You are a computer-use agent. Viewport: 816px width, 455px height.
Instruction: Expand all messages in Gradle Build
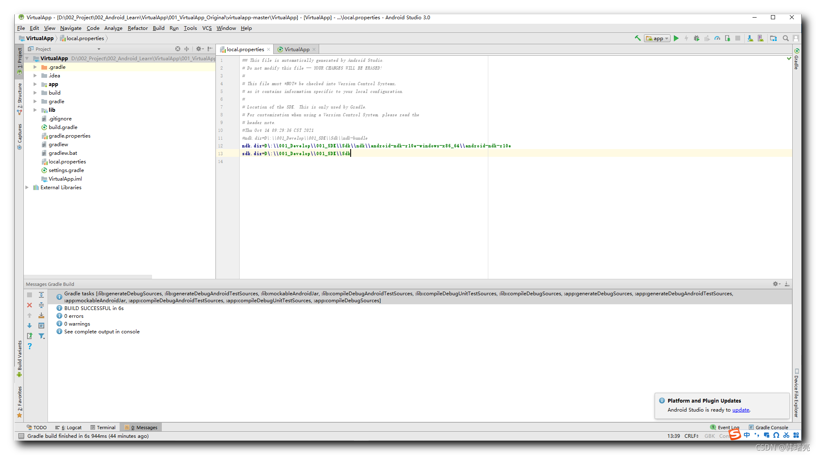[x=41, y=295]
